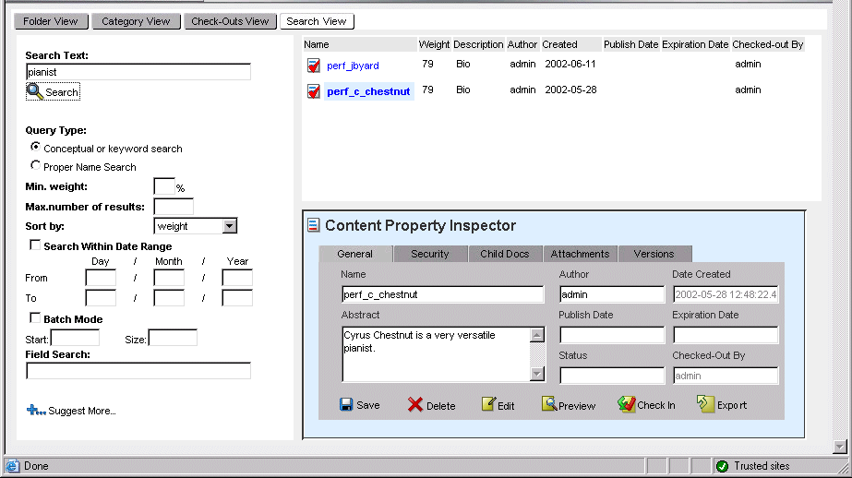Click the Abstract text area
Image resolution: width=852 pixels, height=478 pixels.
tap(436, 354)
